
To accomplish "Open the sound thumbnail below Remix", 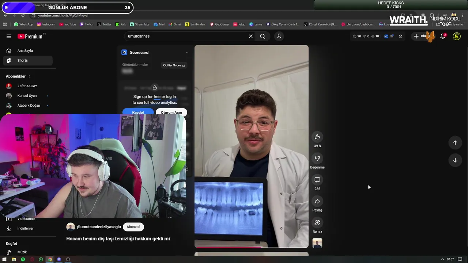I will 317,243.
